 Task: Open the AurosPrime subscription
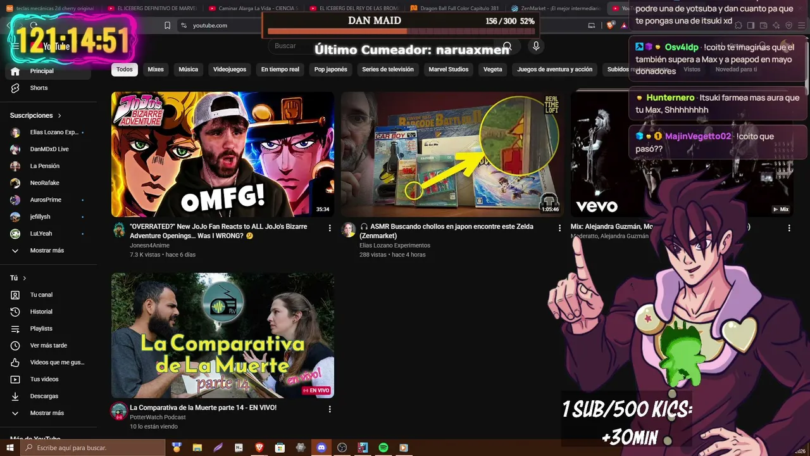tap(47, 200)
